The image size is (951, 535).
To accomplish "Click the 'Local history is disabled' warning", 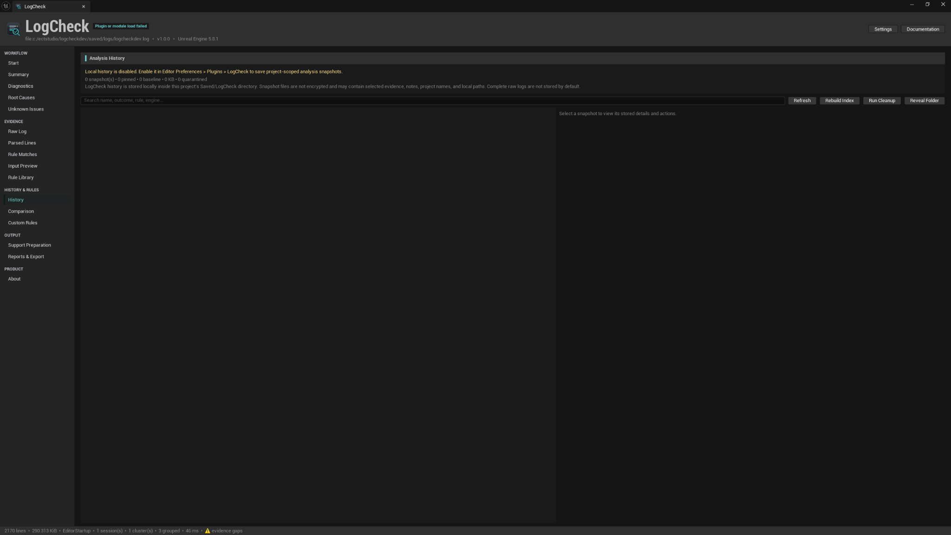I will pos(214,72).
